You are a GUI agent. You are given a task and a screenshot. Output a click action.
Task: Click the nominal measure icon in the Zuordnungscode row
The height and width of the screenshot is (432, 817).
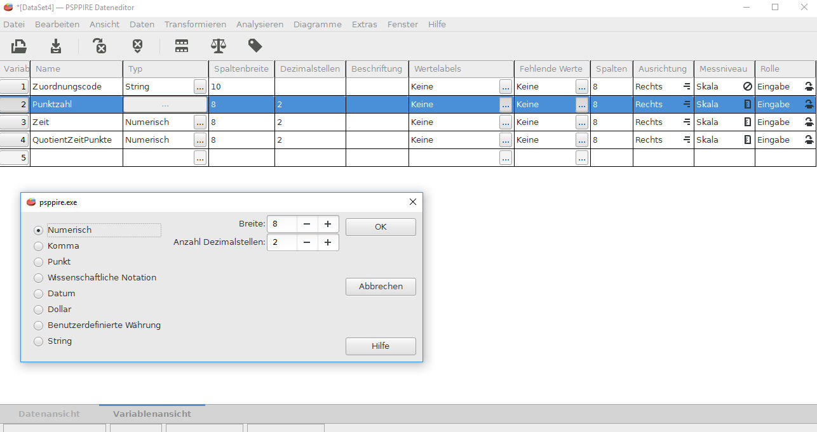(x=748, y=86)
